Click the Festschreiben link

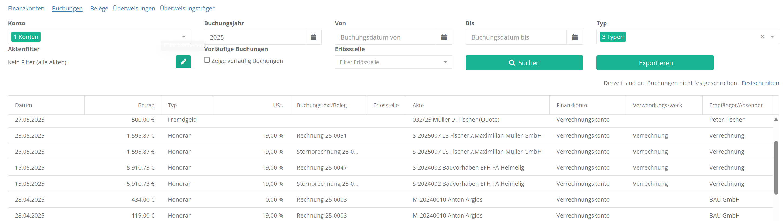point(760,83)
